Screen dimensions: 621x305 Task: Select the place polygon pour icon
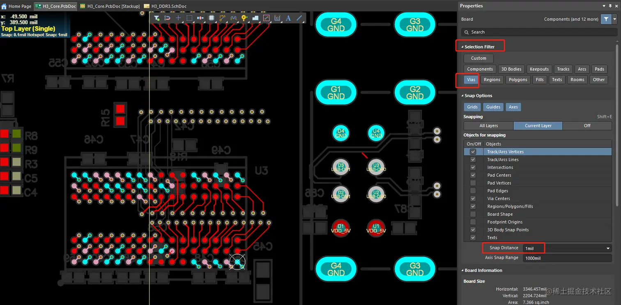pos(255,18)
